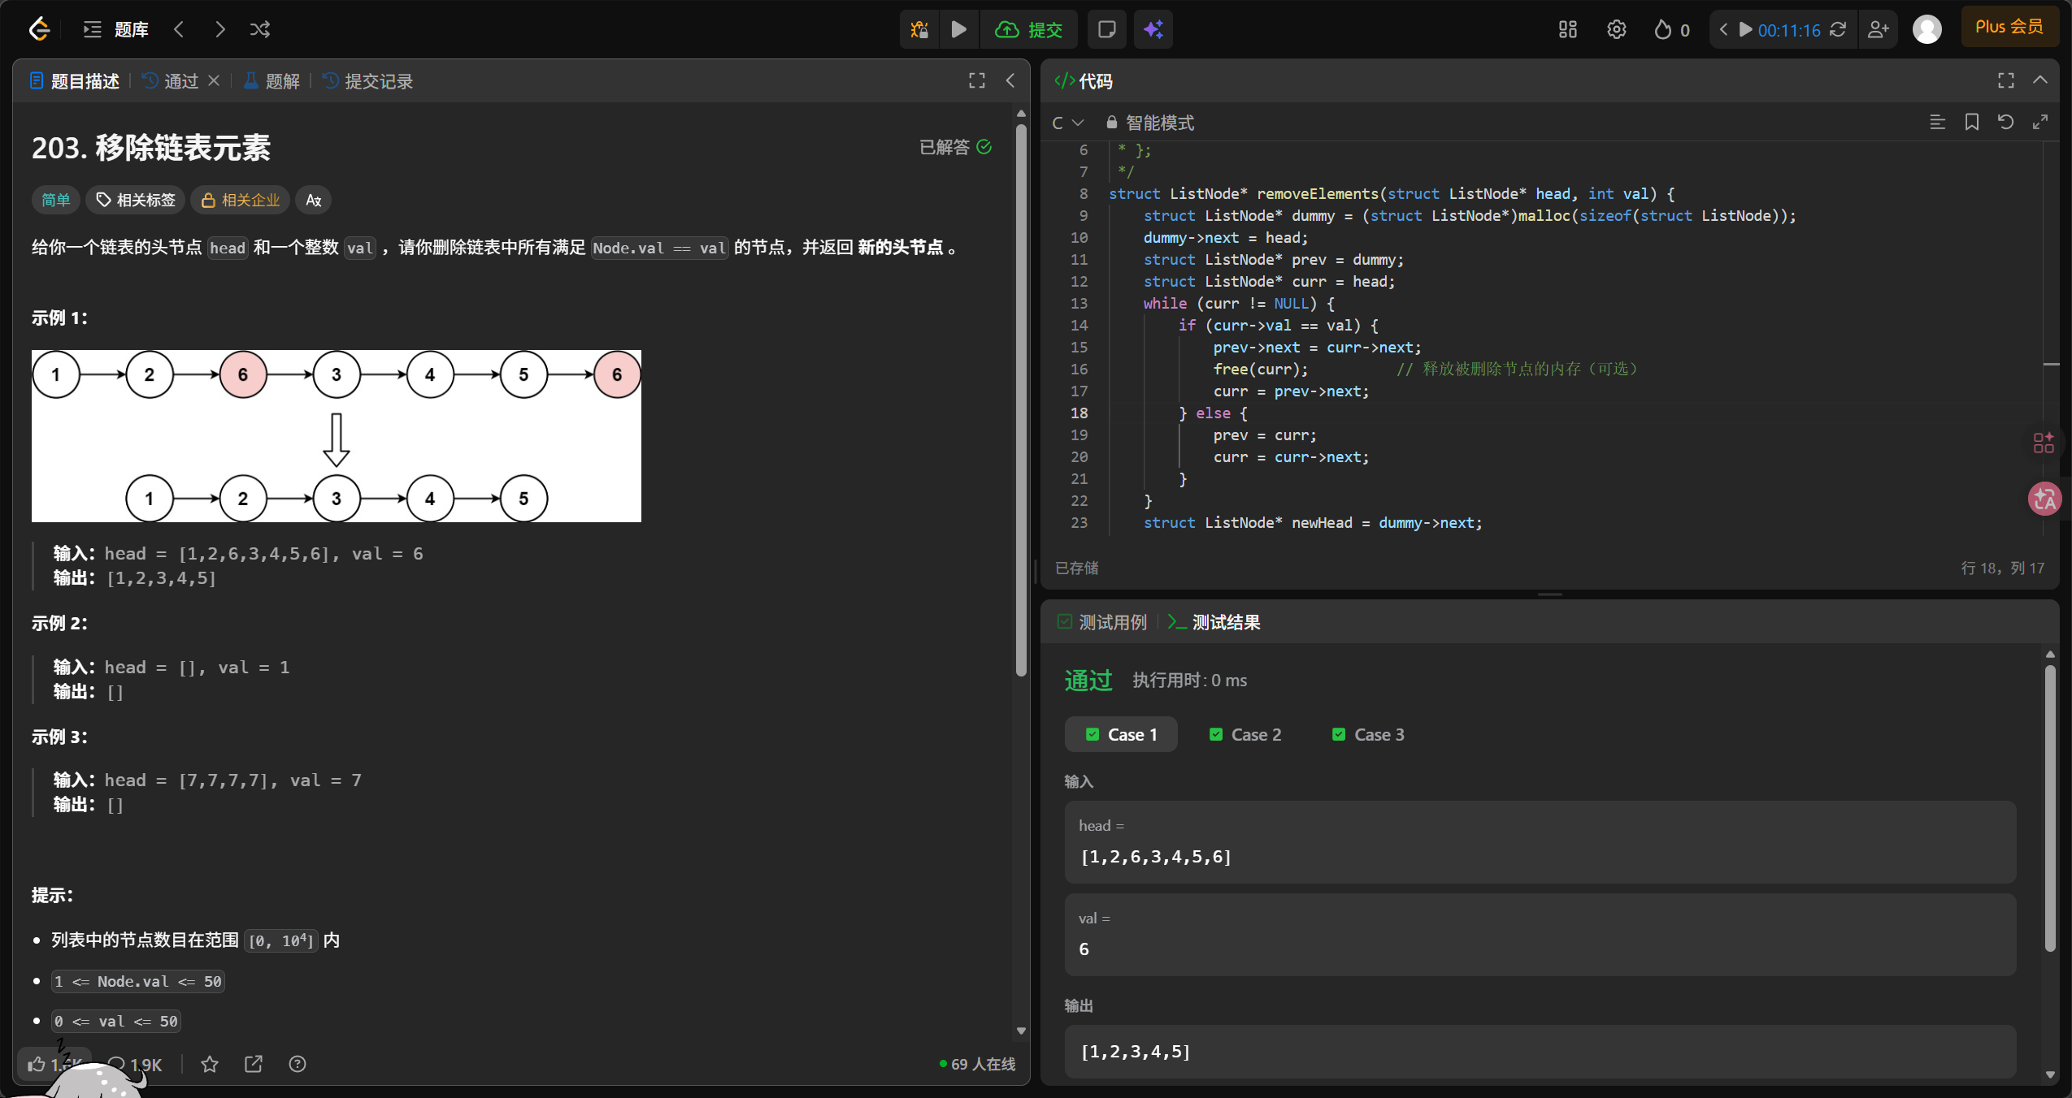Click the Plus 会员 button

(2009, 27)
